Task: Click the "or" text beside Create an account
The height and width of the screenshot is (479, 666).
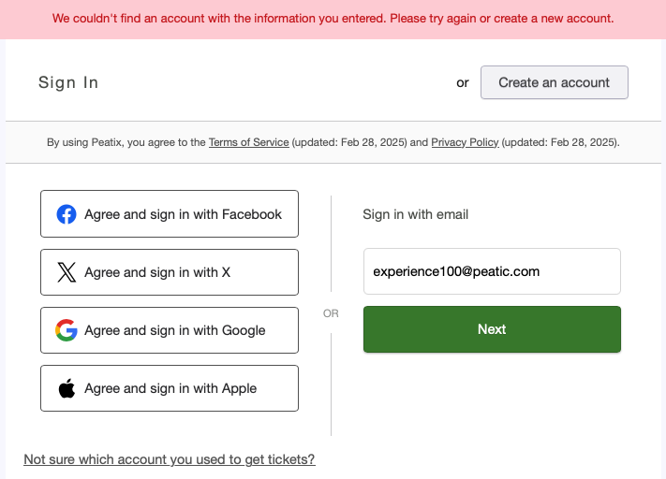Action: 463,82
